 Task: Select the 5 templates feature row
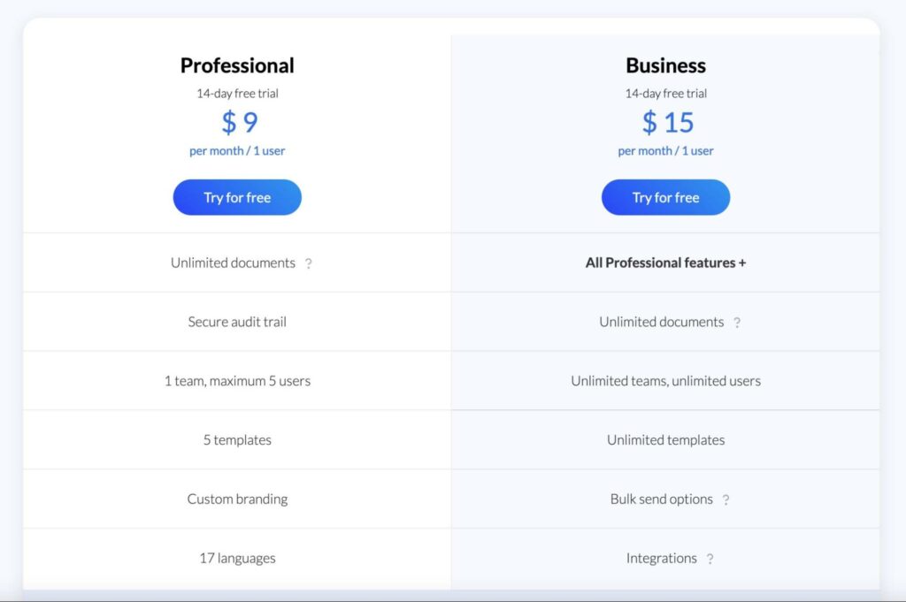(236, 439)
